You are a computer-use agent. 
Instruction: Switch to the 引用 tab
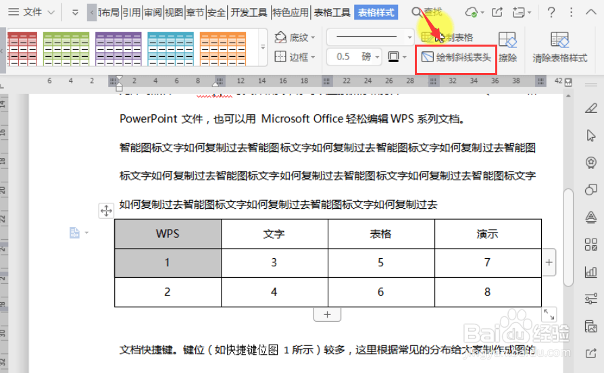tap(132, 13)
